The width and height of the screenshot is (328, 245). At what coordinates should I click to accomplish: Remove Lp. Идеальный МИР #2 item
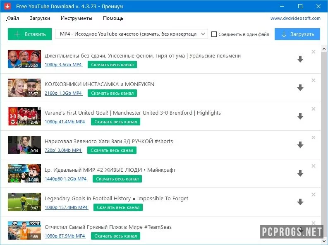tap(314, 166)
